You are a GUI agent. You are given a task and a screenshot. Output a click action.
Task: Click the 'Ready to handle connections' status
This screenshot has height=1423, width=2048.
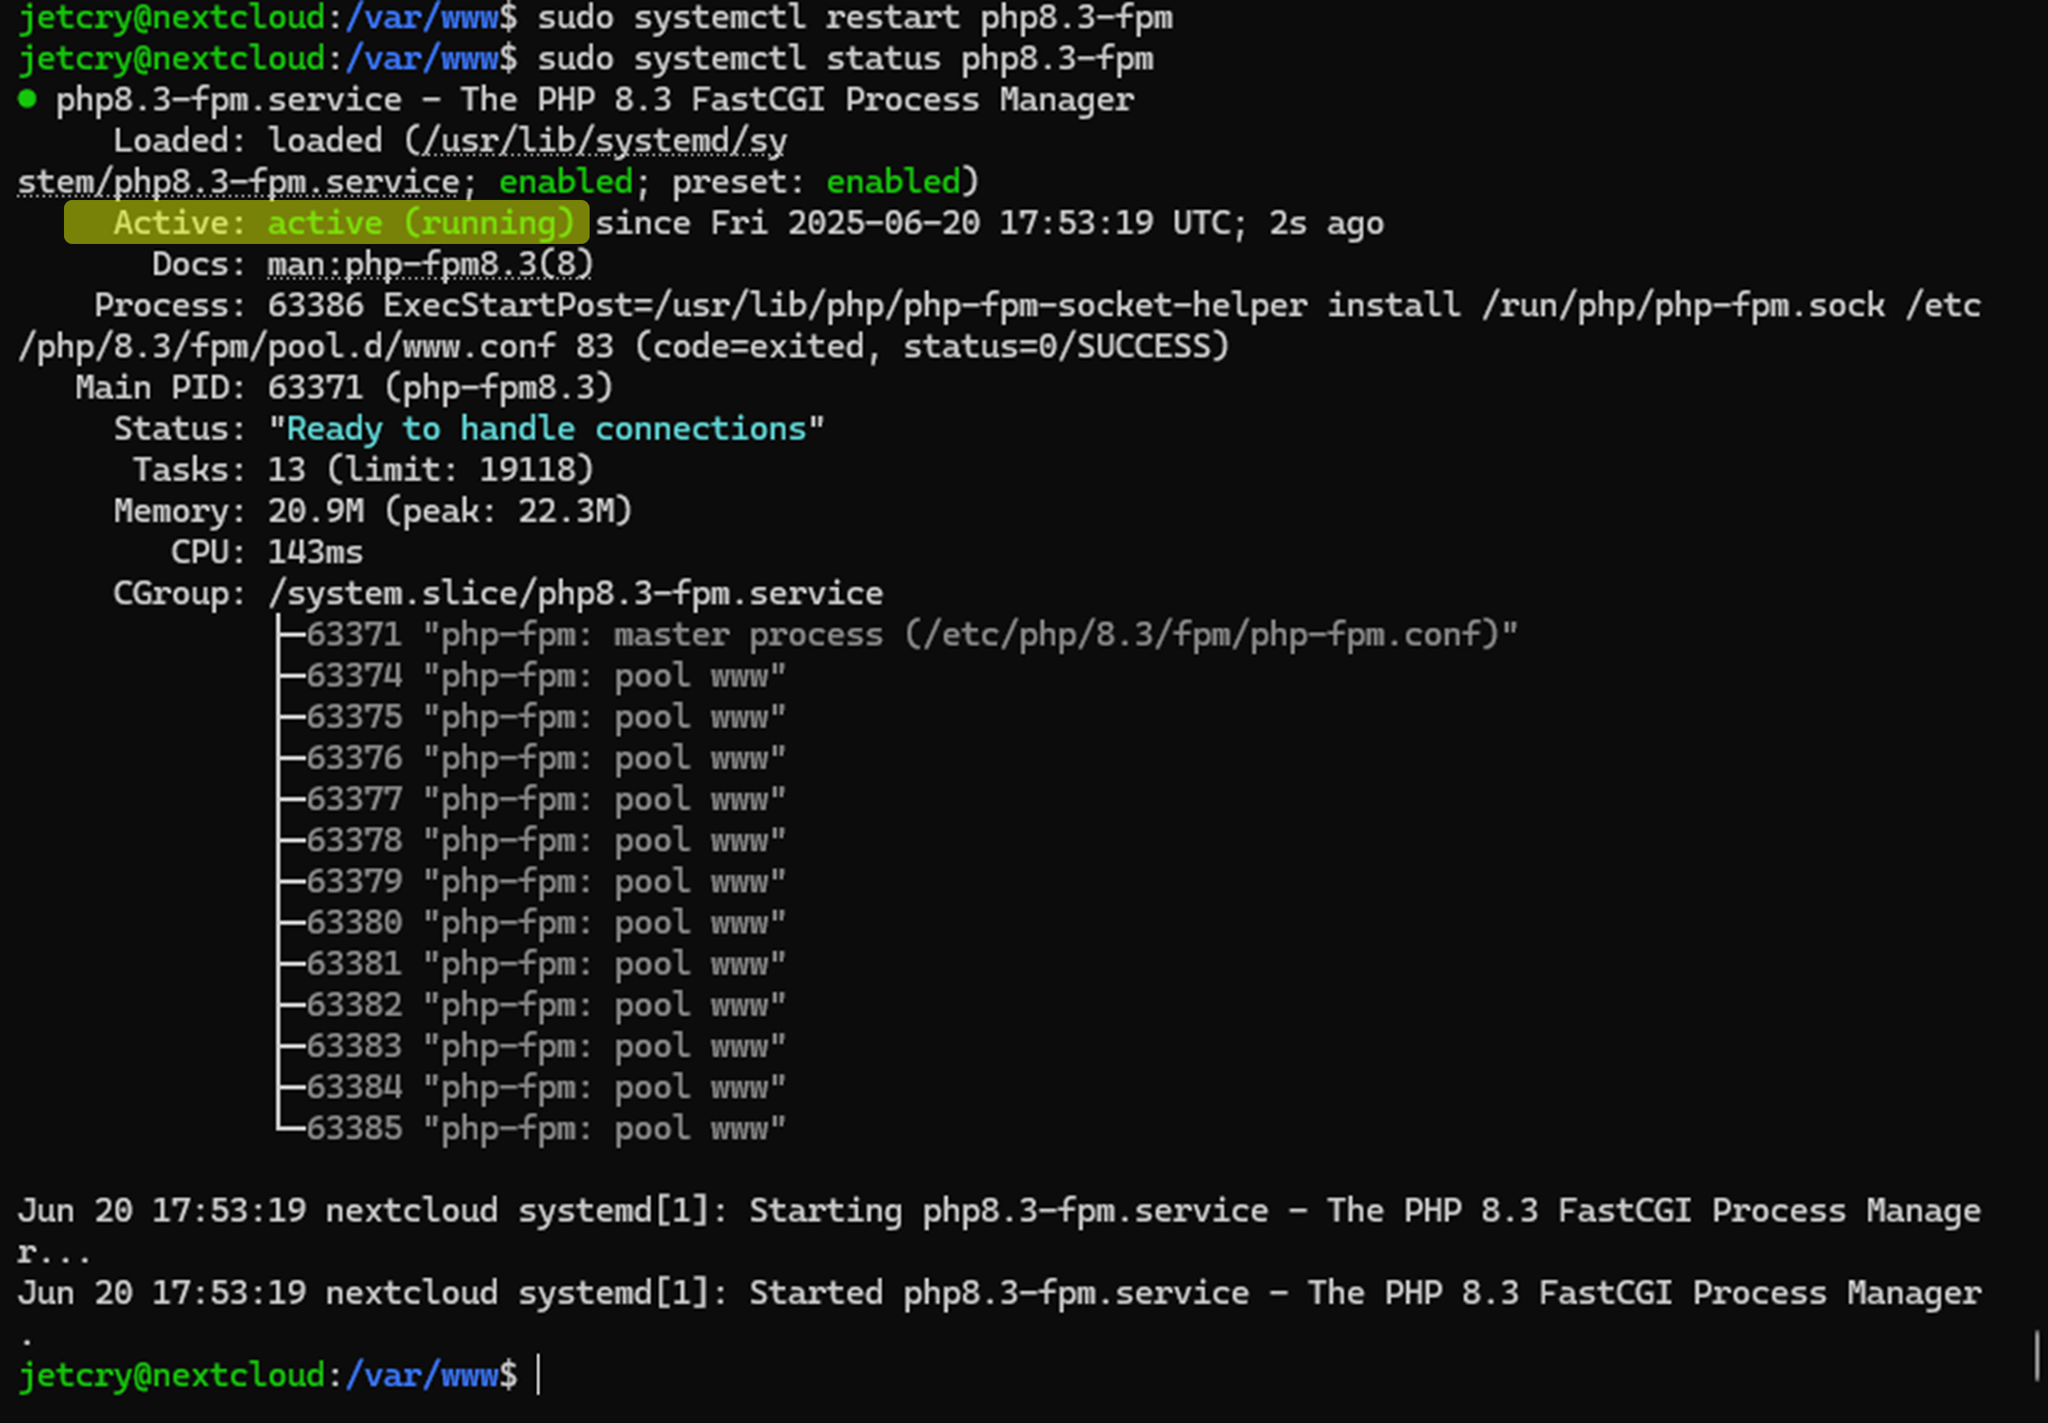point(546,429)
